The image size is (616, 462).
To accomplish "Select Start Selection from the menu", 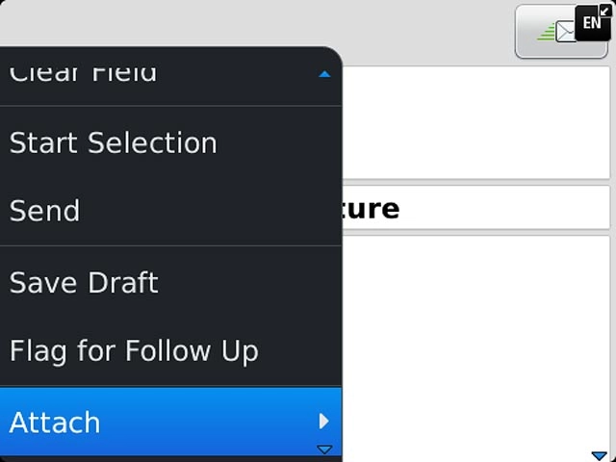I will point(113,142).
